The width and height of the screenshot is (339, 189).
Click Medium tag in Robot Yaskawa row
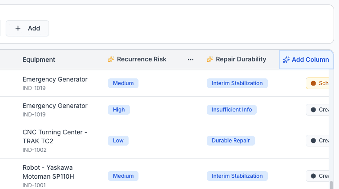tap(123, 176)
